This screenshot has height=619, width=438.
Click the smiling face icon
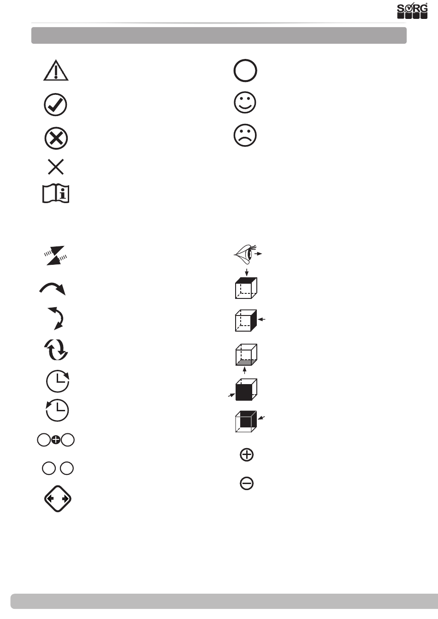coord(245,102)
